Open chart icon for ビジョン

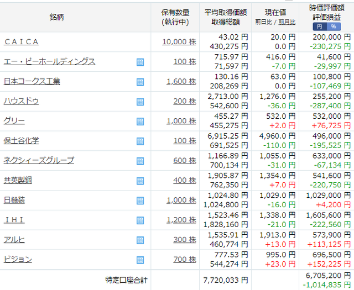click(x=140, y=260)
